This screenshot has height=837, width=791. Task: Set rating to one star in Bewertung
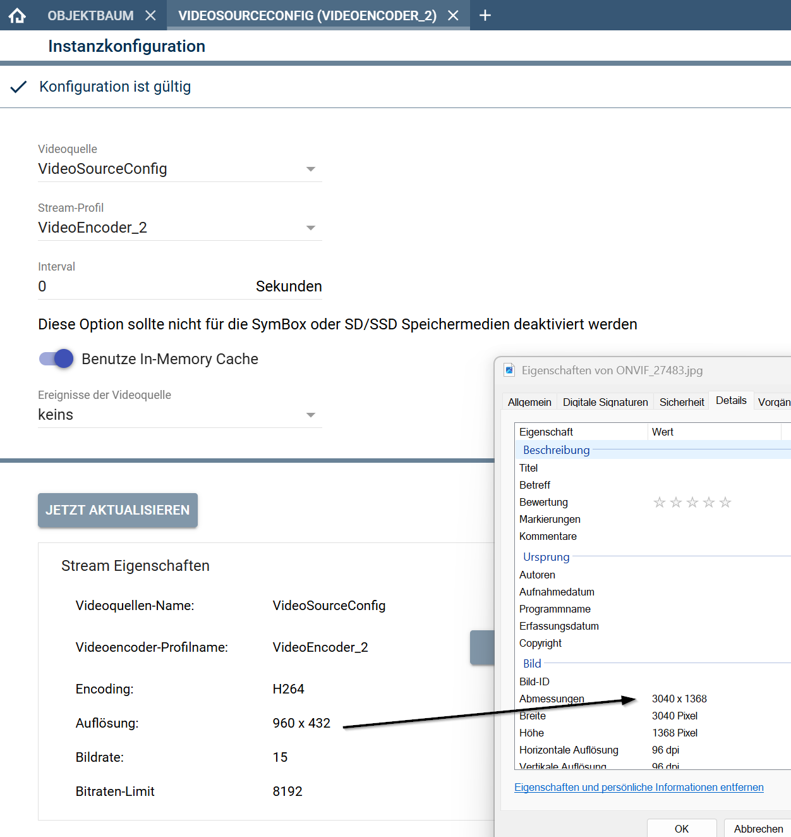(x=660, y=503)
